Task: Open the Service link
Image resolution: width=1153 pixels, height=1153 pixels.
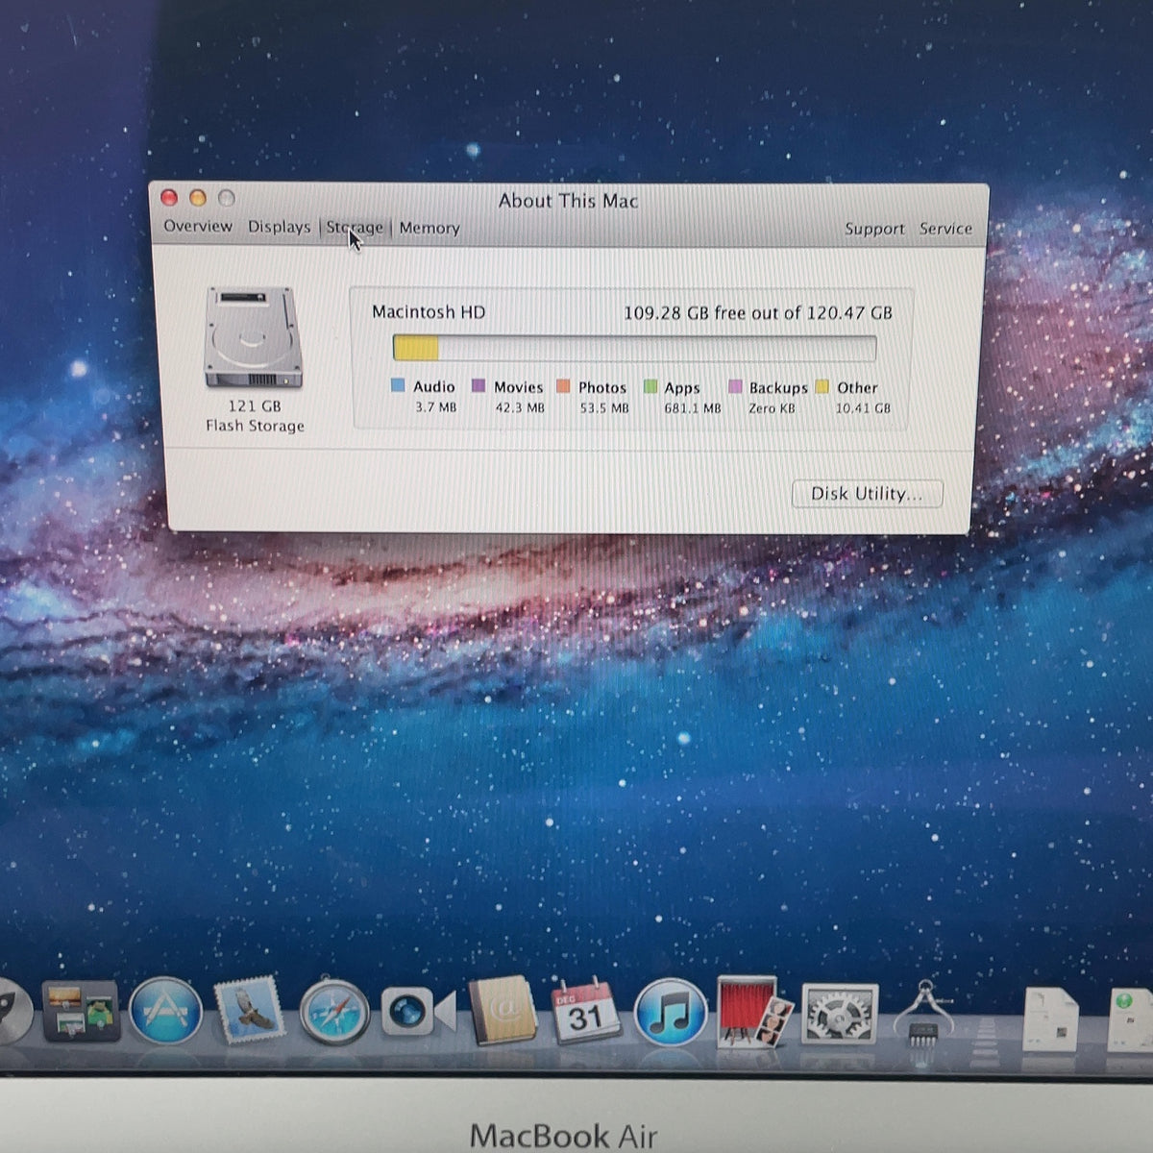Action: (x=945, y=229)
